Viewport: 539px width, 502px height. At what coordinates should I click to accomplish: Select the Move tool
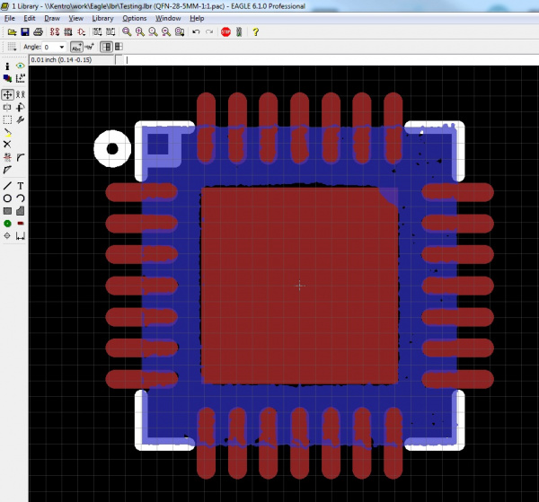7,94
